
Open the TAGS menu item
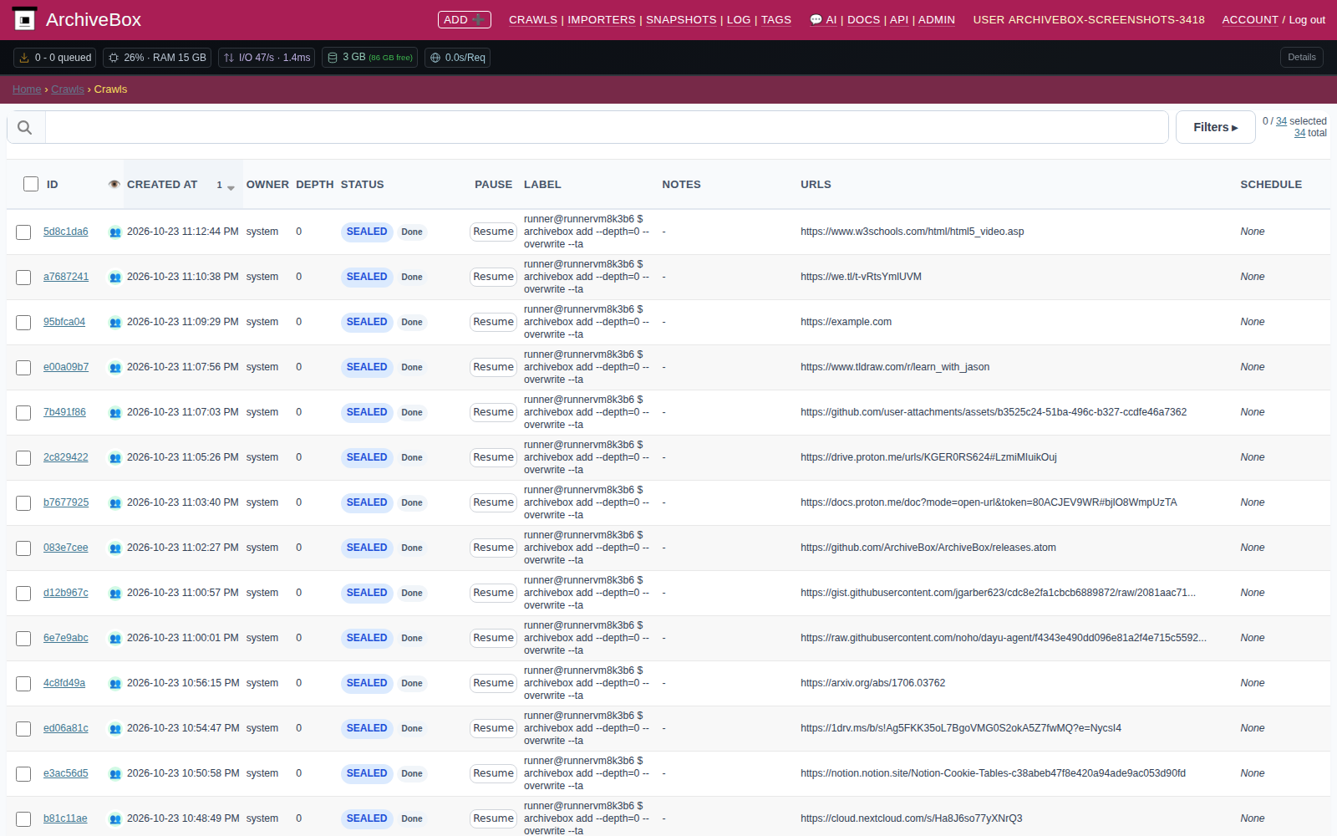click(x=776, y=20)
